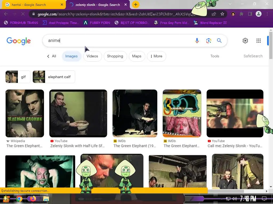Click the avatar extension icon in toolbar
This screenshot has height=204, width=273.
point(233,14)
